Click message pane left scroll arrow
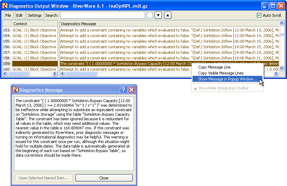287x186 pixels. tap(63, 74)
